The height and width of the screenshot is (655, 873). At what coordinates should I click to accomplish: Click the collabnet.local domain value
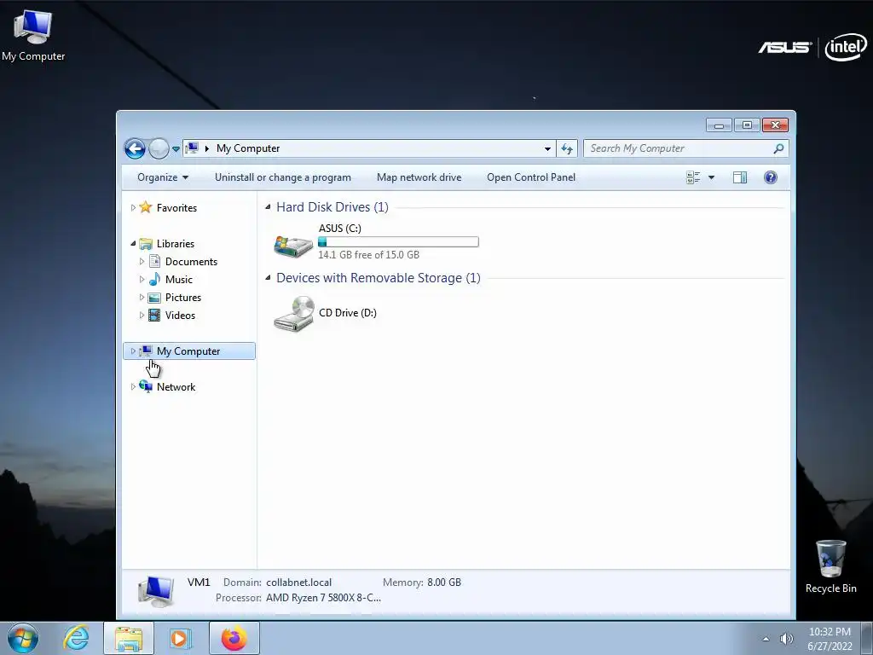(x=298, y=582)
